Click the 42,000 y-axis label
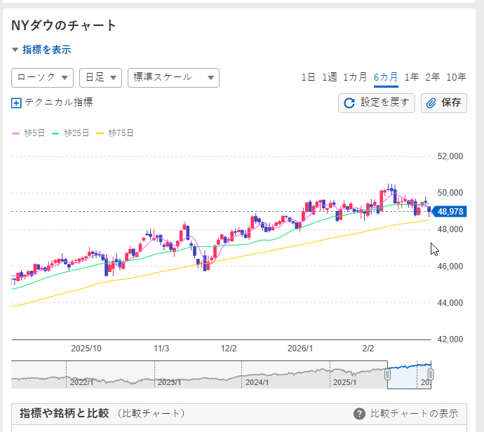 (x=450, y=339)
